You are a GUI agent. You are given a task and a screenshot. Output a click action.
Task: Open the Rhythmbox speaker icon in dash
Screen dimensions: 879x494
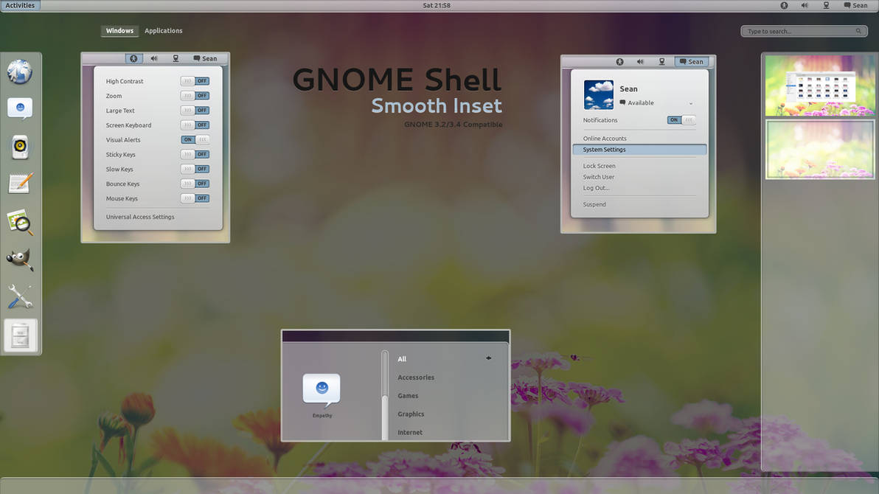20,147
